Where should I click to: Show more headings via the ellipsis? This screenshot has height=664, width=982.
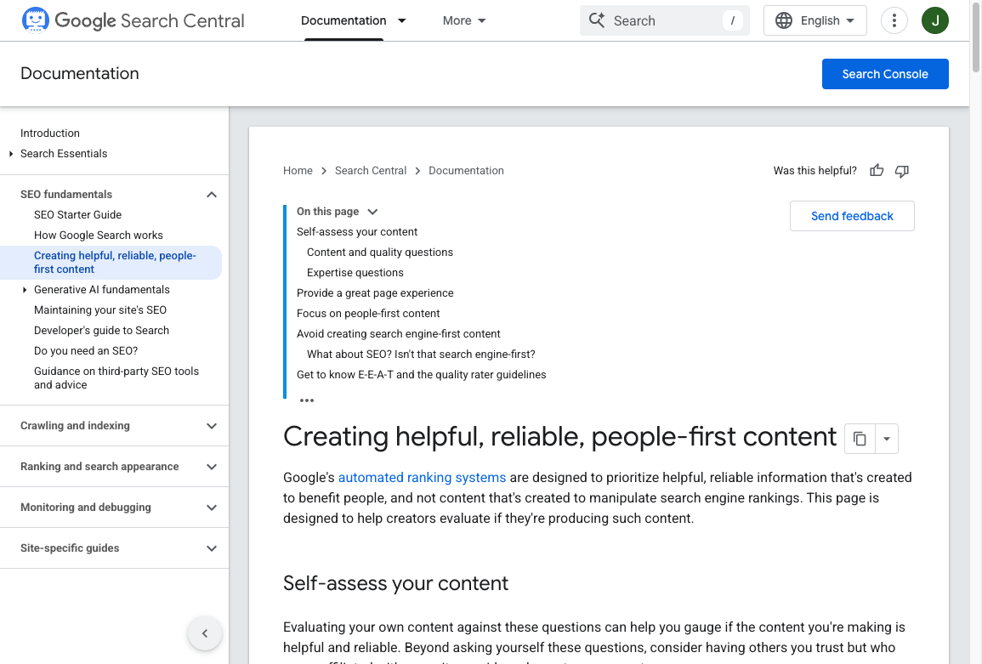pos(307,400)
